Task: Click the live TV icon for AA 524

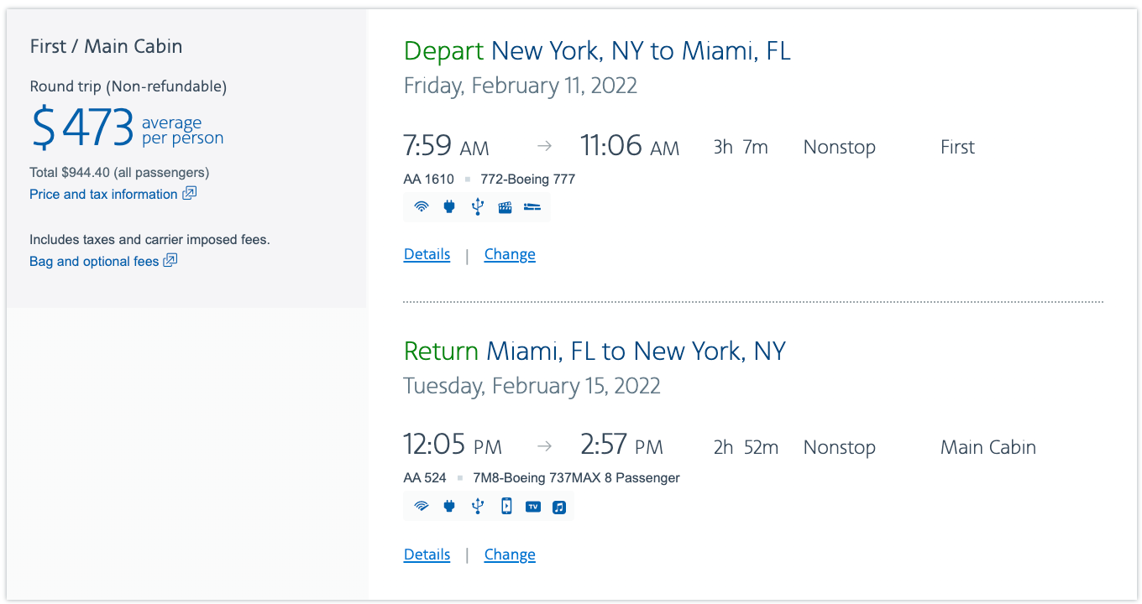Action: 532,506
